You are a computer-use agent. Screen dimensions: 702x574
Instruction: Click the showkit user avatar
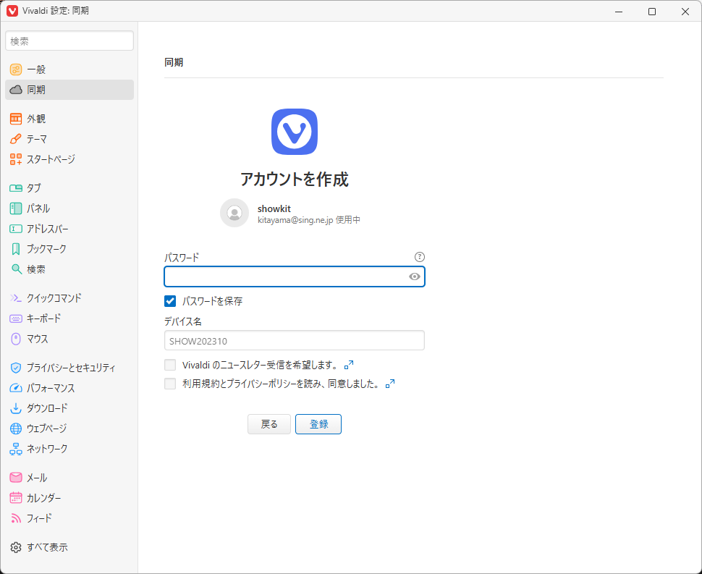234,213
